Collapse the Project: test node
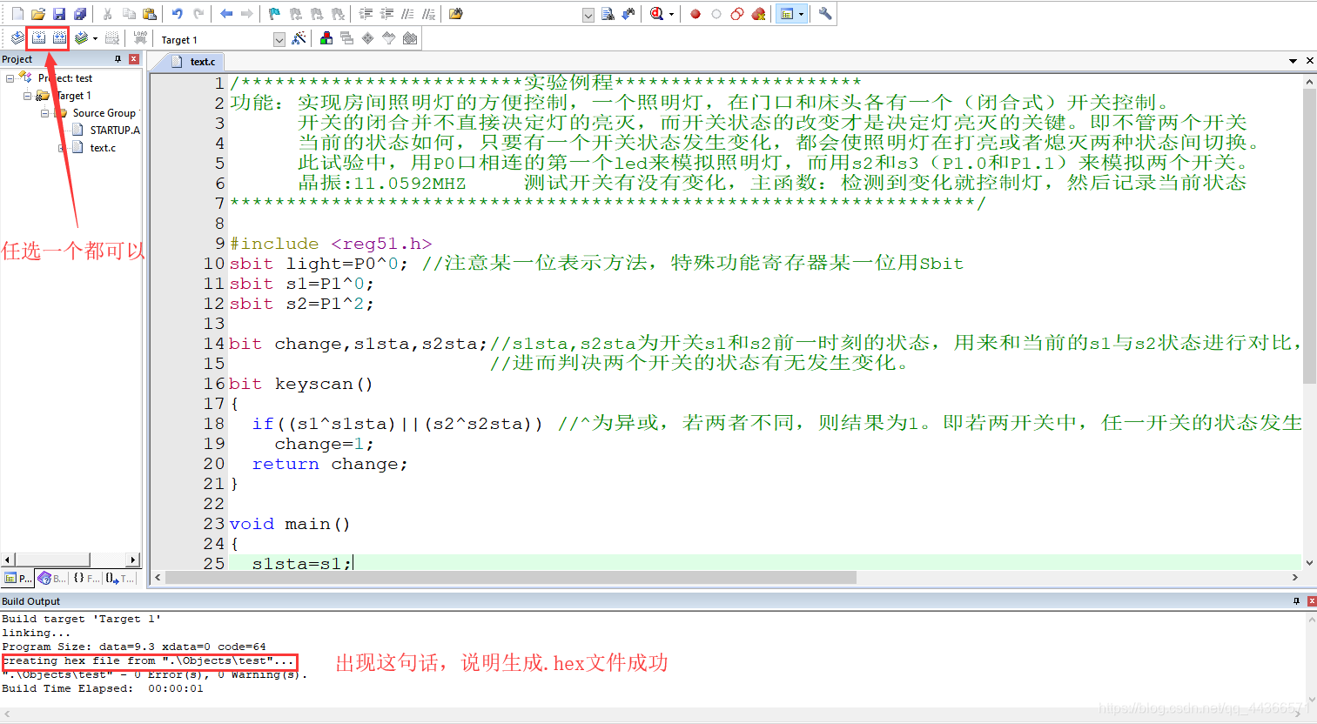The width and height of the screenshot is (1317, 724). [x=10, y=78]
